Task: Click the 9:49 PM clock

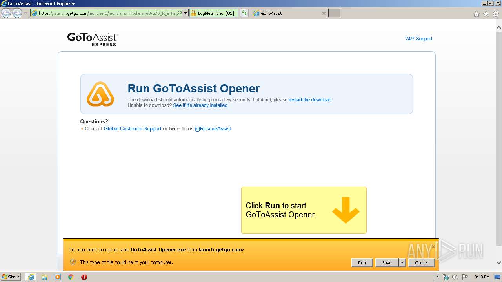Action: (x=482, y=277)
